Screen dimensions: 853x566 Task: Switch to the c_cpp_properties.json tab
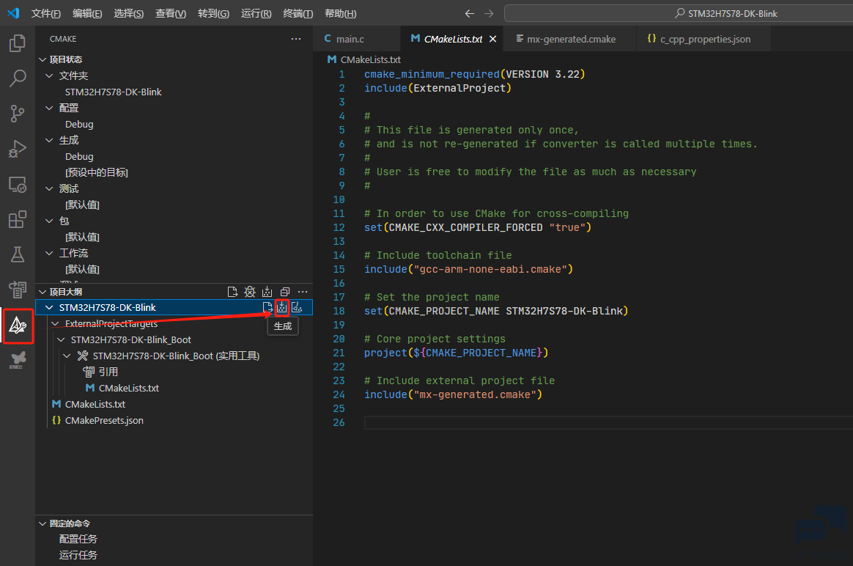[x=705, y=39]
